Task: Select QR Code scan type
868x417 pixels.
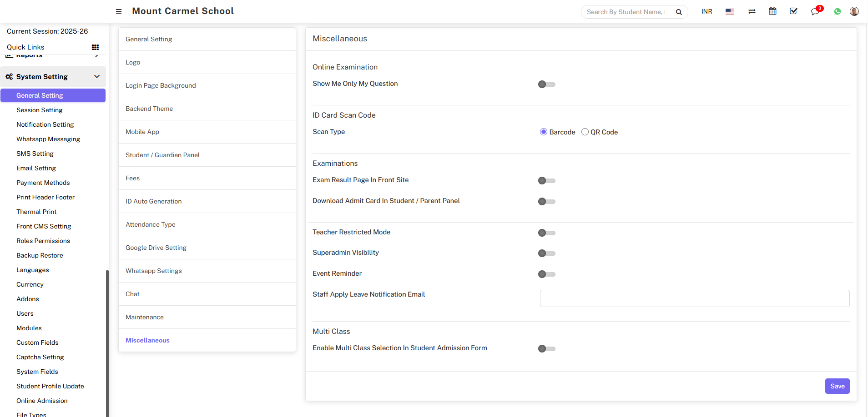Action: (x=585, y=132)
